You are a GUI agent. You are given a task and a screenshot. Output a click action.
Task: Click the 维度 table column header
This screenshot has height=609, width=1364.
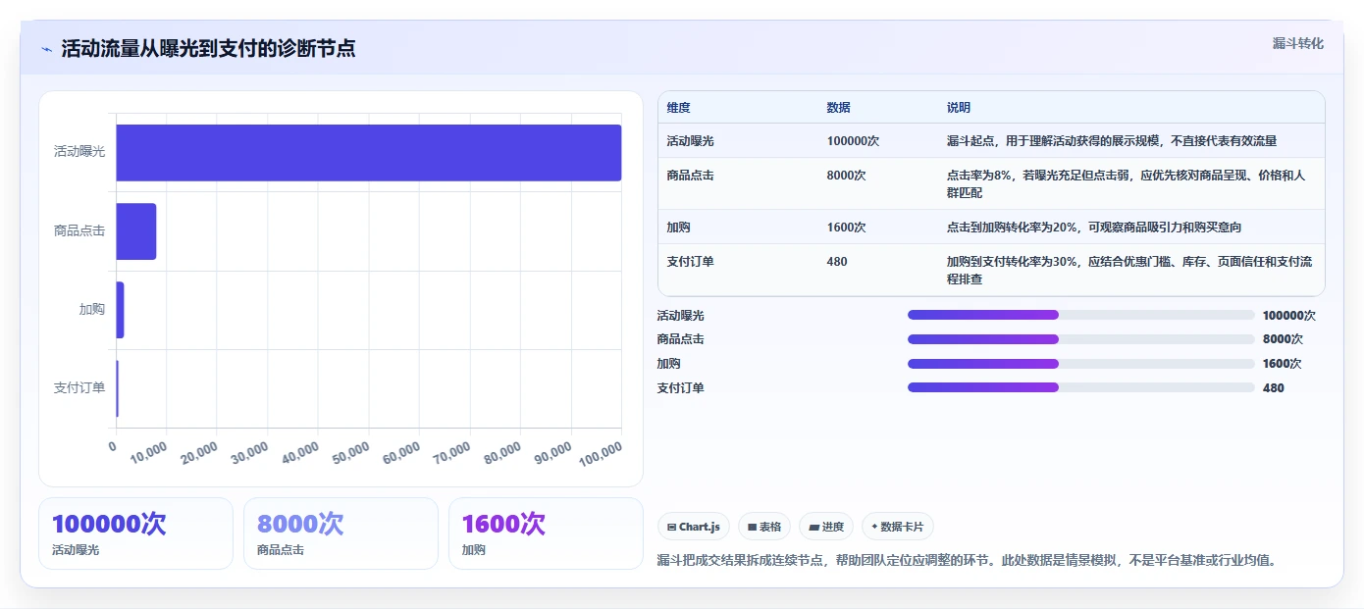click(x=678, y=108)
